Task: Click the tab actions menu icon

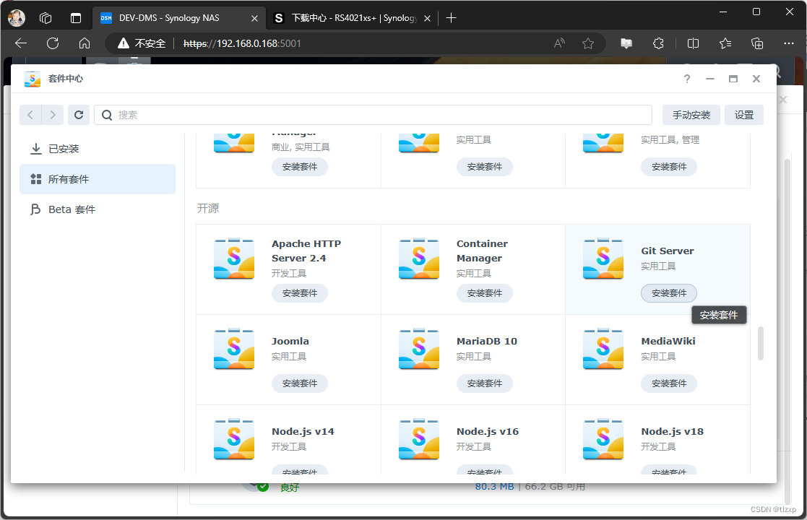Action: (76, 18)
